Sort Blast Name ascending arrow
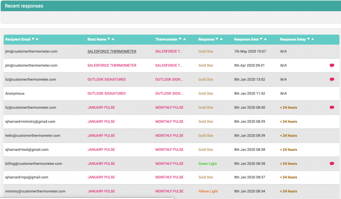 pos(113,39)
